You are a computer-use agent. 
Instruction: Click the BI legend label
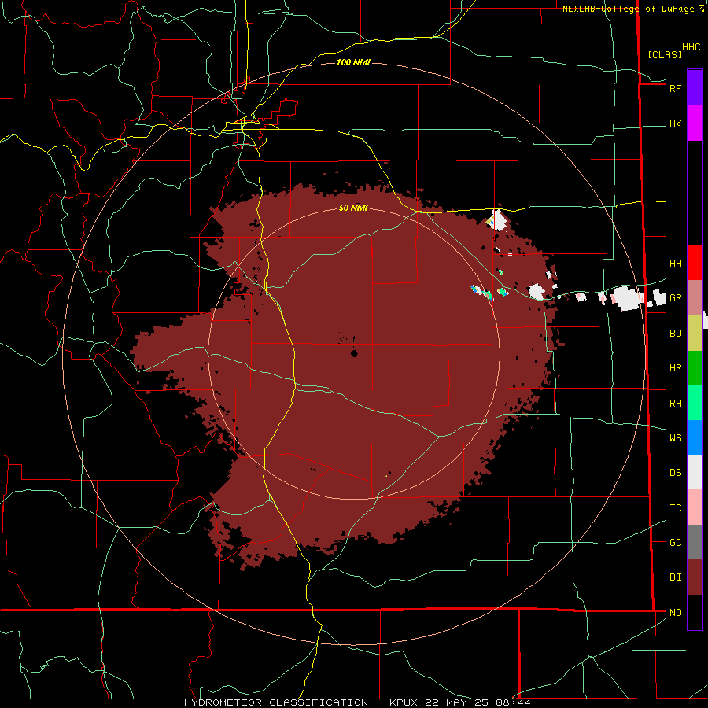pyautogui.click(x=675, y=577)
